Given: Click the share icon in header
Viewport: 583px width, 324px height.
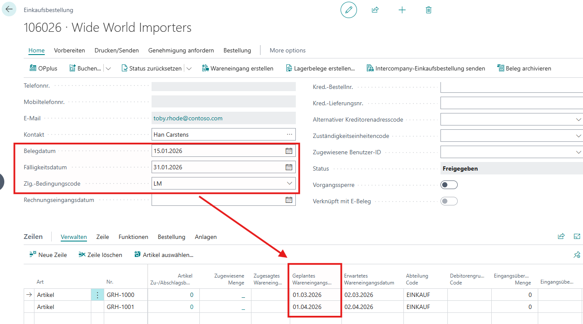Looking at the screenshot, I should (375, 10).
